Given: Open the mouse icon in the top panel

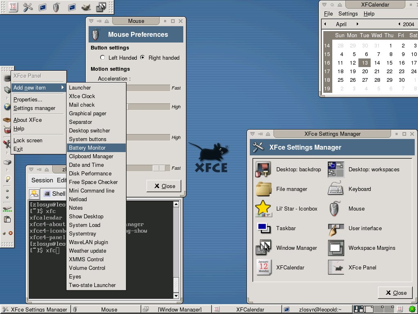Looking at the screenshot, I should 56,7.
